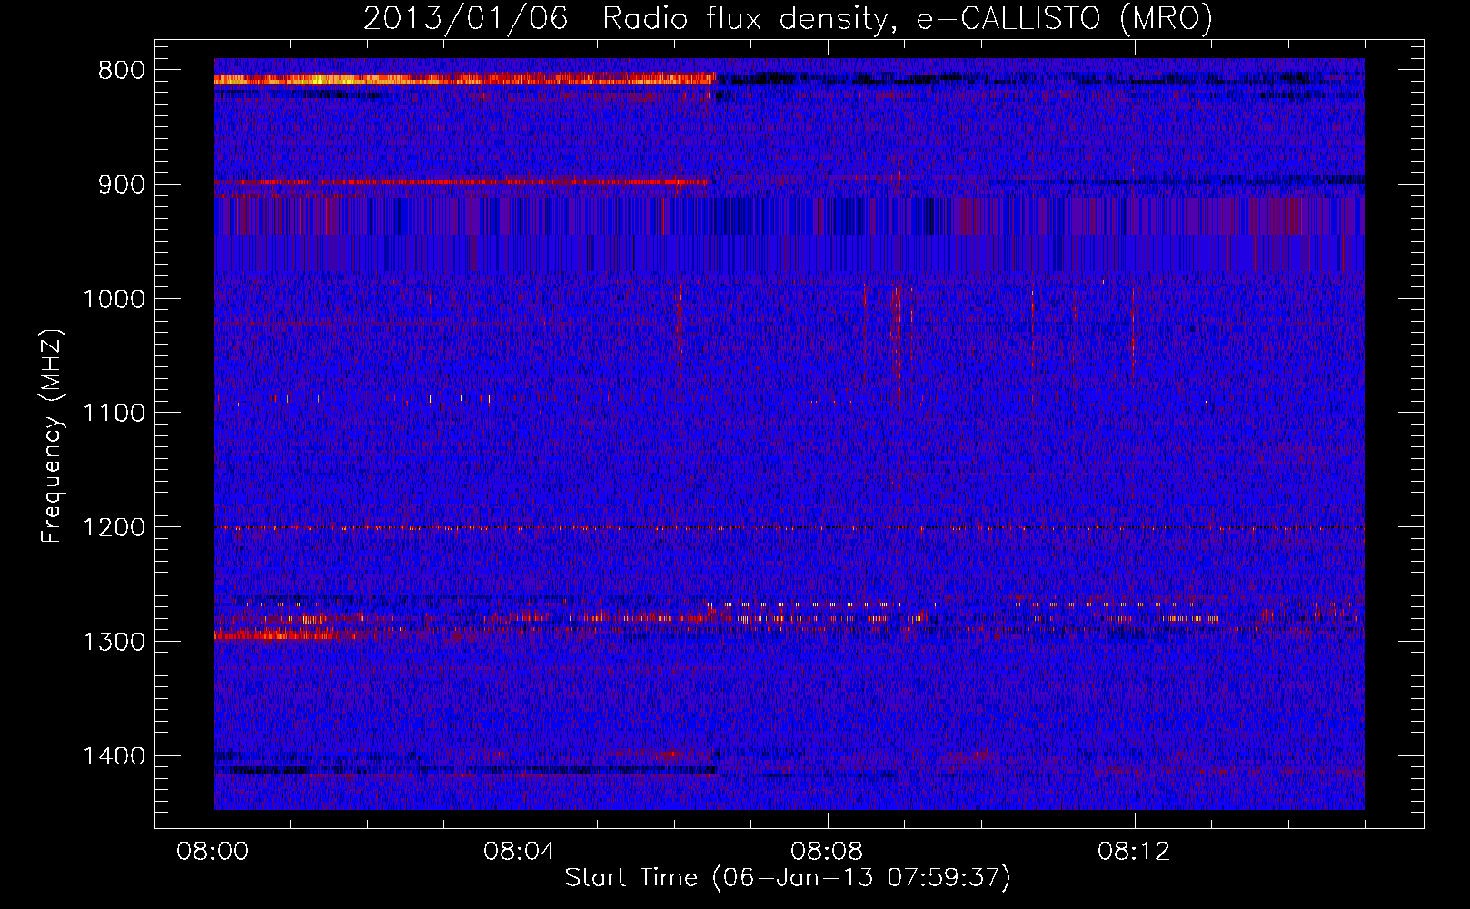Select the '1300' frequency axis label
This screenshot has width=1470, height=909.
point(114,642)
